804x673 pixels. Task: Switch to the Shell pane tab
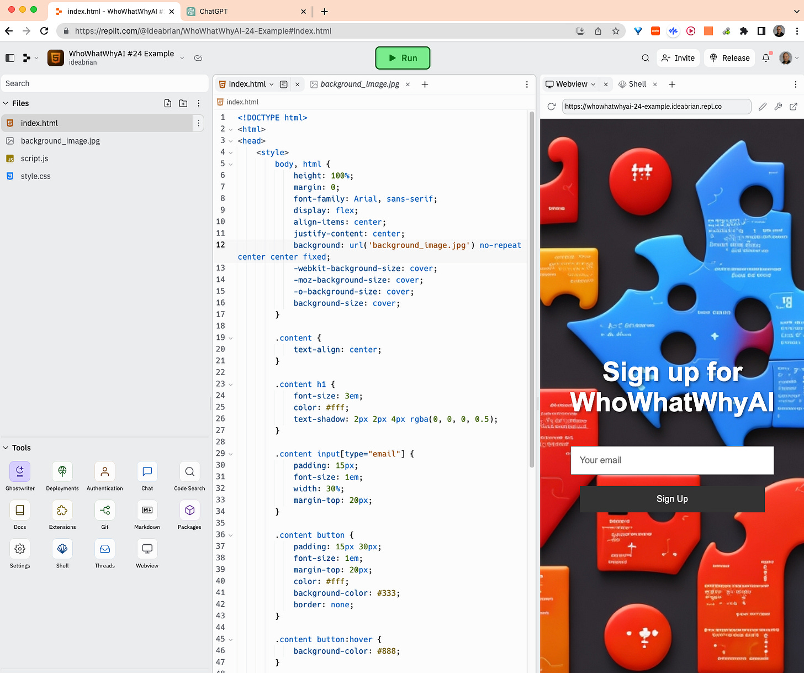(x=632, y=84)
